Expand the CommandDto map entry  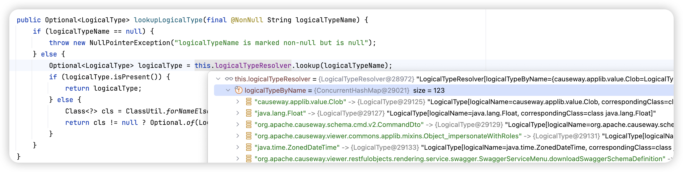point(238,125)
